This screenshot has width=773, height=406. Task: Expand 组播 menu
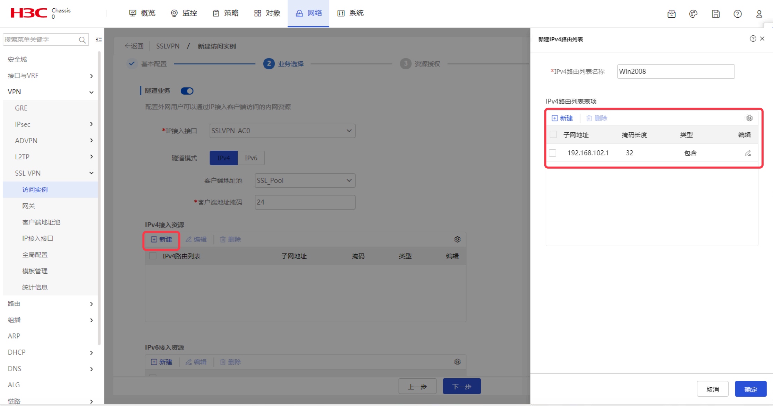(50, 320)
